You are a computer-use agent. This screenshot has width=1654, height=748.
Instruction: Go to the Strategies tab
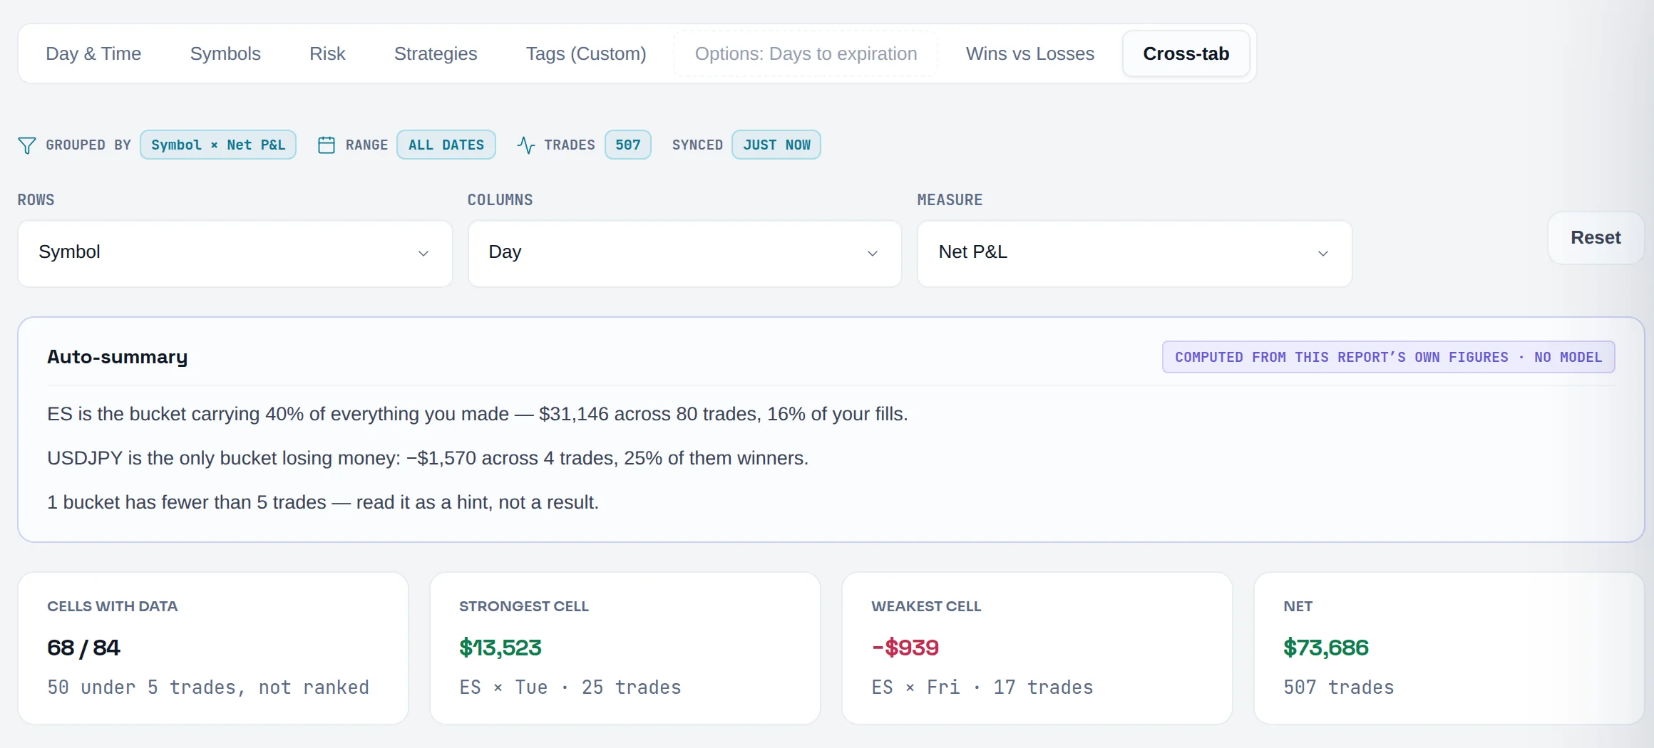436,53
